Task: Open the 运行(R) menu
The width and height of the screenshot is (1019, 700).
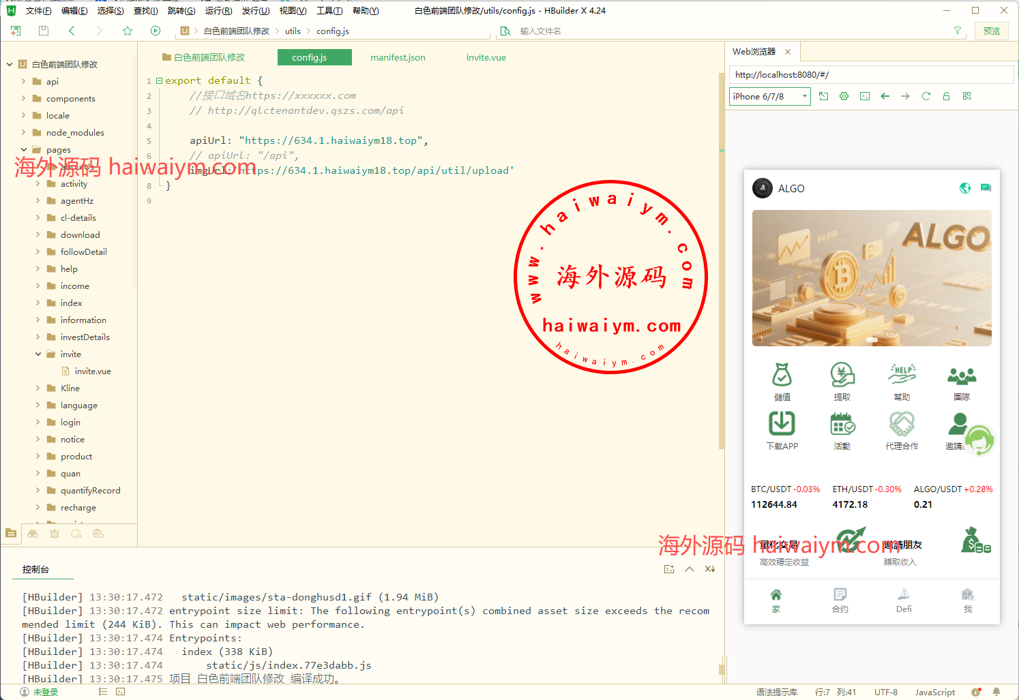Action: pyautogui.click(x=218, y=10)
